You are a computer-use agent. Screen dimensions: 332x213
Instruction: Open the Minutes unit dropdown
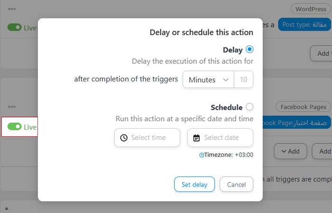point(208,80)
